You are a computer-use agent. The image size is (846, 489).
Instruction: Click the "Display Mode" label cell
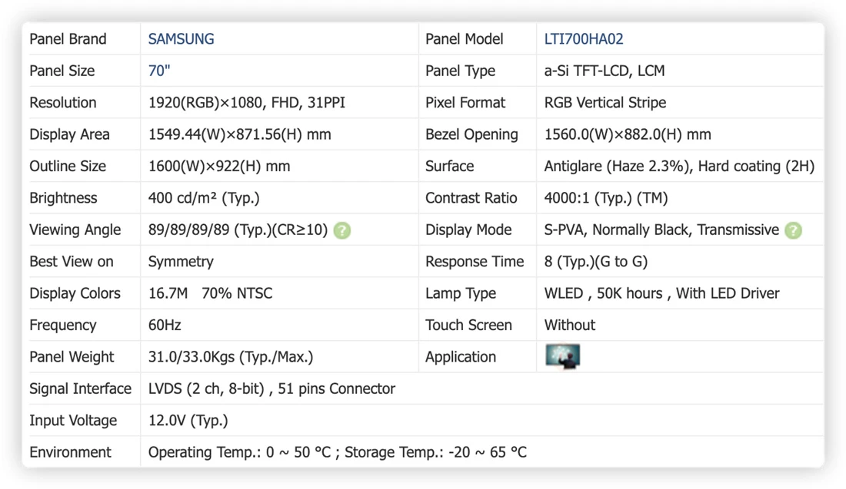(x=478, y=230)
